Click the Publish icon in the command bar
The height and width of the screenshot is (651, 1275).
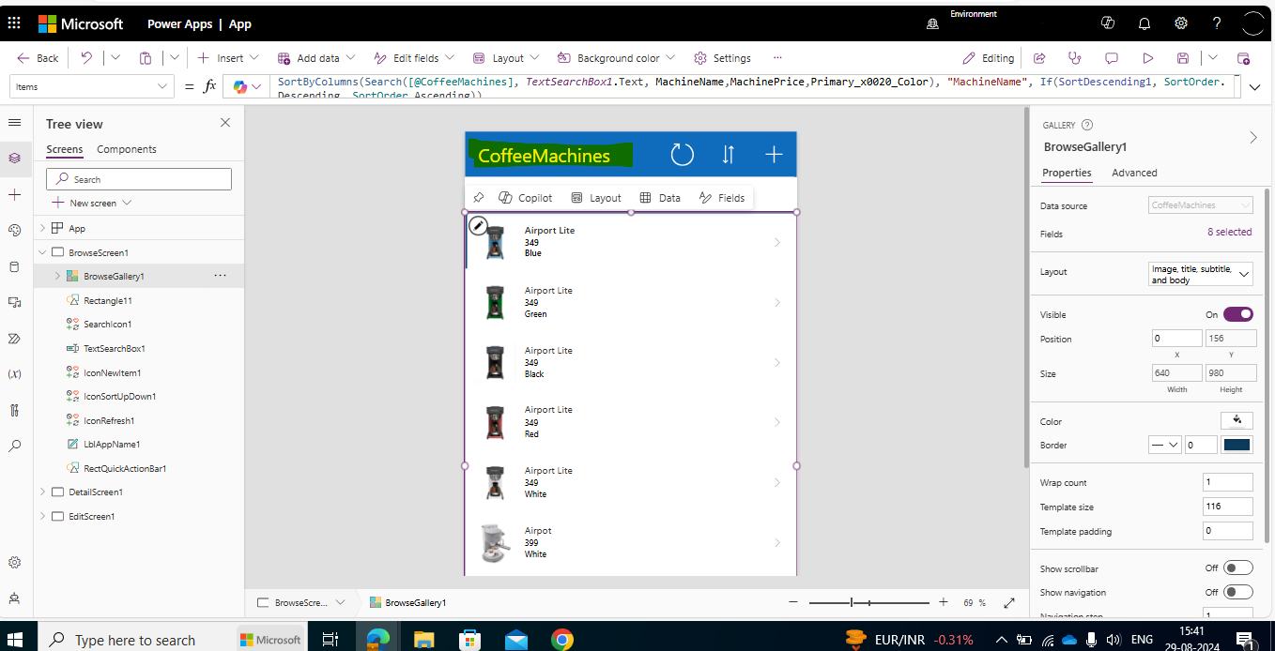click(x=1243, y=58)
